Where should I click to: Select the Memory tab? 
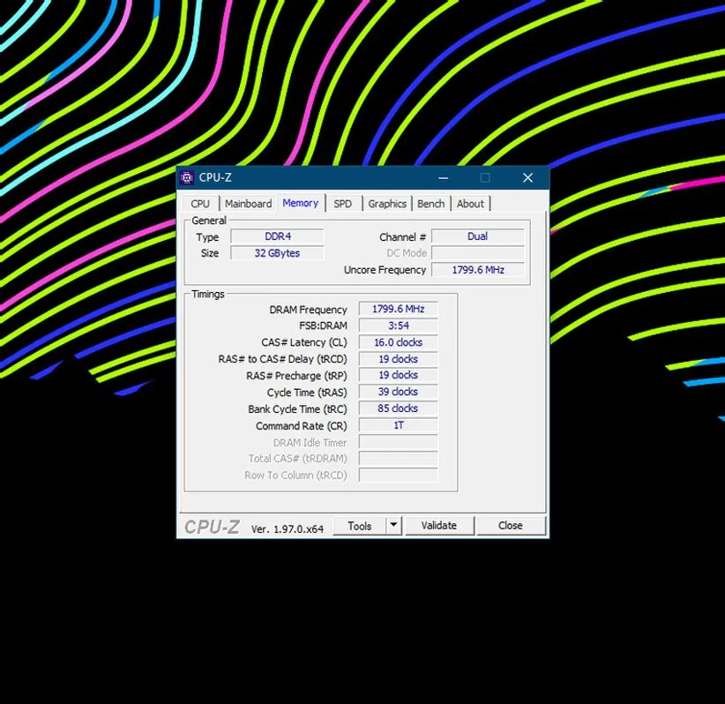click(x=300, y=203)
